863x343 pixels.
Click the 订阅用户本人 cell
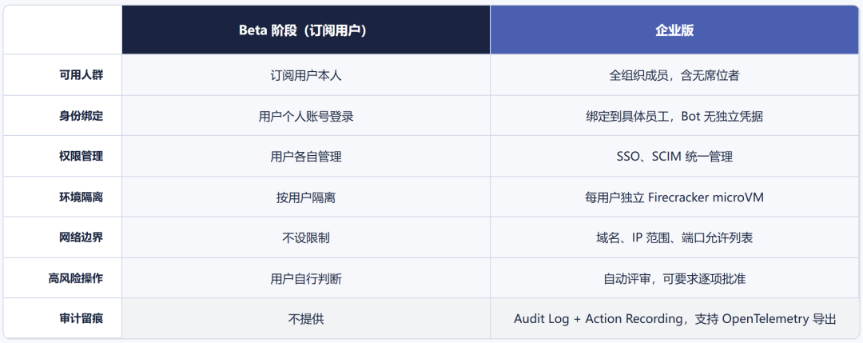[306, 75]
